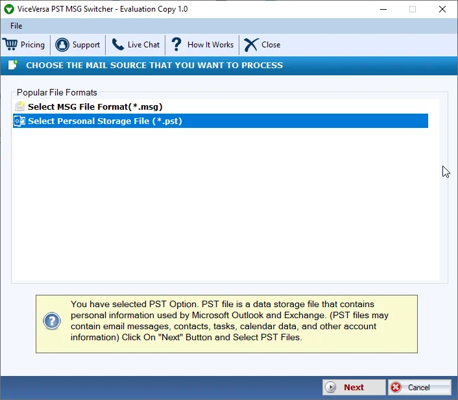The height and width of the screenshot is (400, 458).
Task: Click the blue help icon in the info box
Action: [x=52, y=321]
